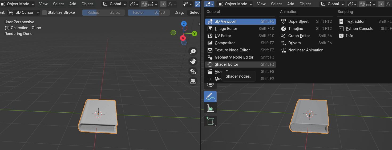The width and height of the screenshot is (392, 150).
Task: Choose Shader Editor from editor type menu
Action: [x=226, y=64]
